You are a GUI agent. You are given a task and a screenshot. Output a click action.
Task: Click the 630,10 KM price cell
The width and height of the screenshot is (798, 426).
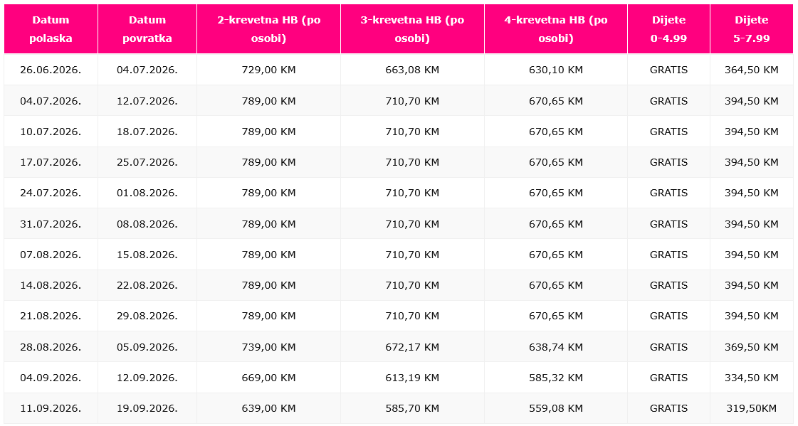555,70
